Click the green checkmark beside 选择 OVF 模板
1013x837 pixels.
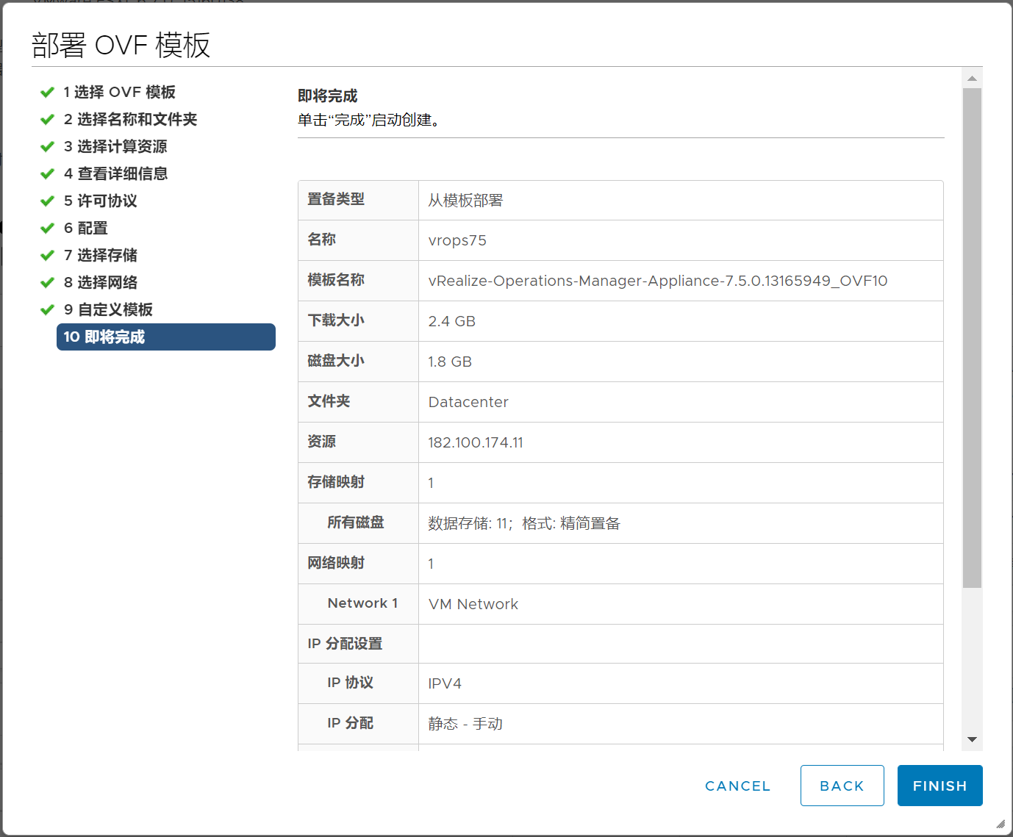(x=47, y=92)
